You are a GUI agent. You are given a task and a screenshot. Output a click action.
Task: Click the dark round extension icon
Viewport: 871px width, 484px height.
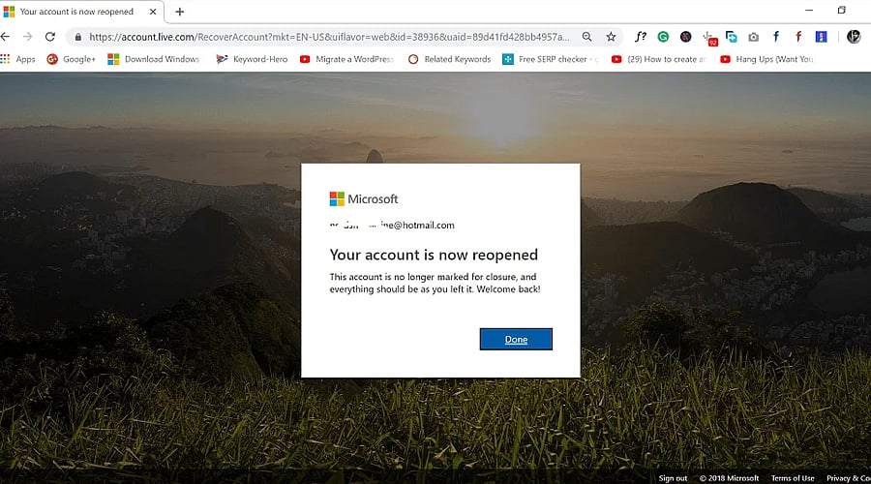coord(685,37)
